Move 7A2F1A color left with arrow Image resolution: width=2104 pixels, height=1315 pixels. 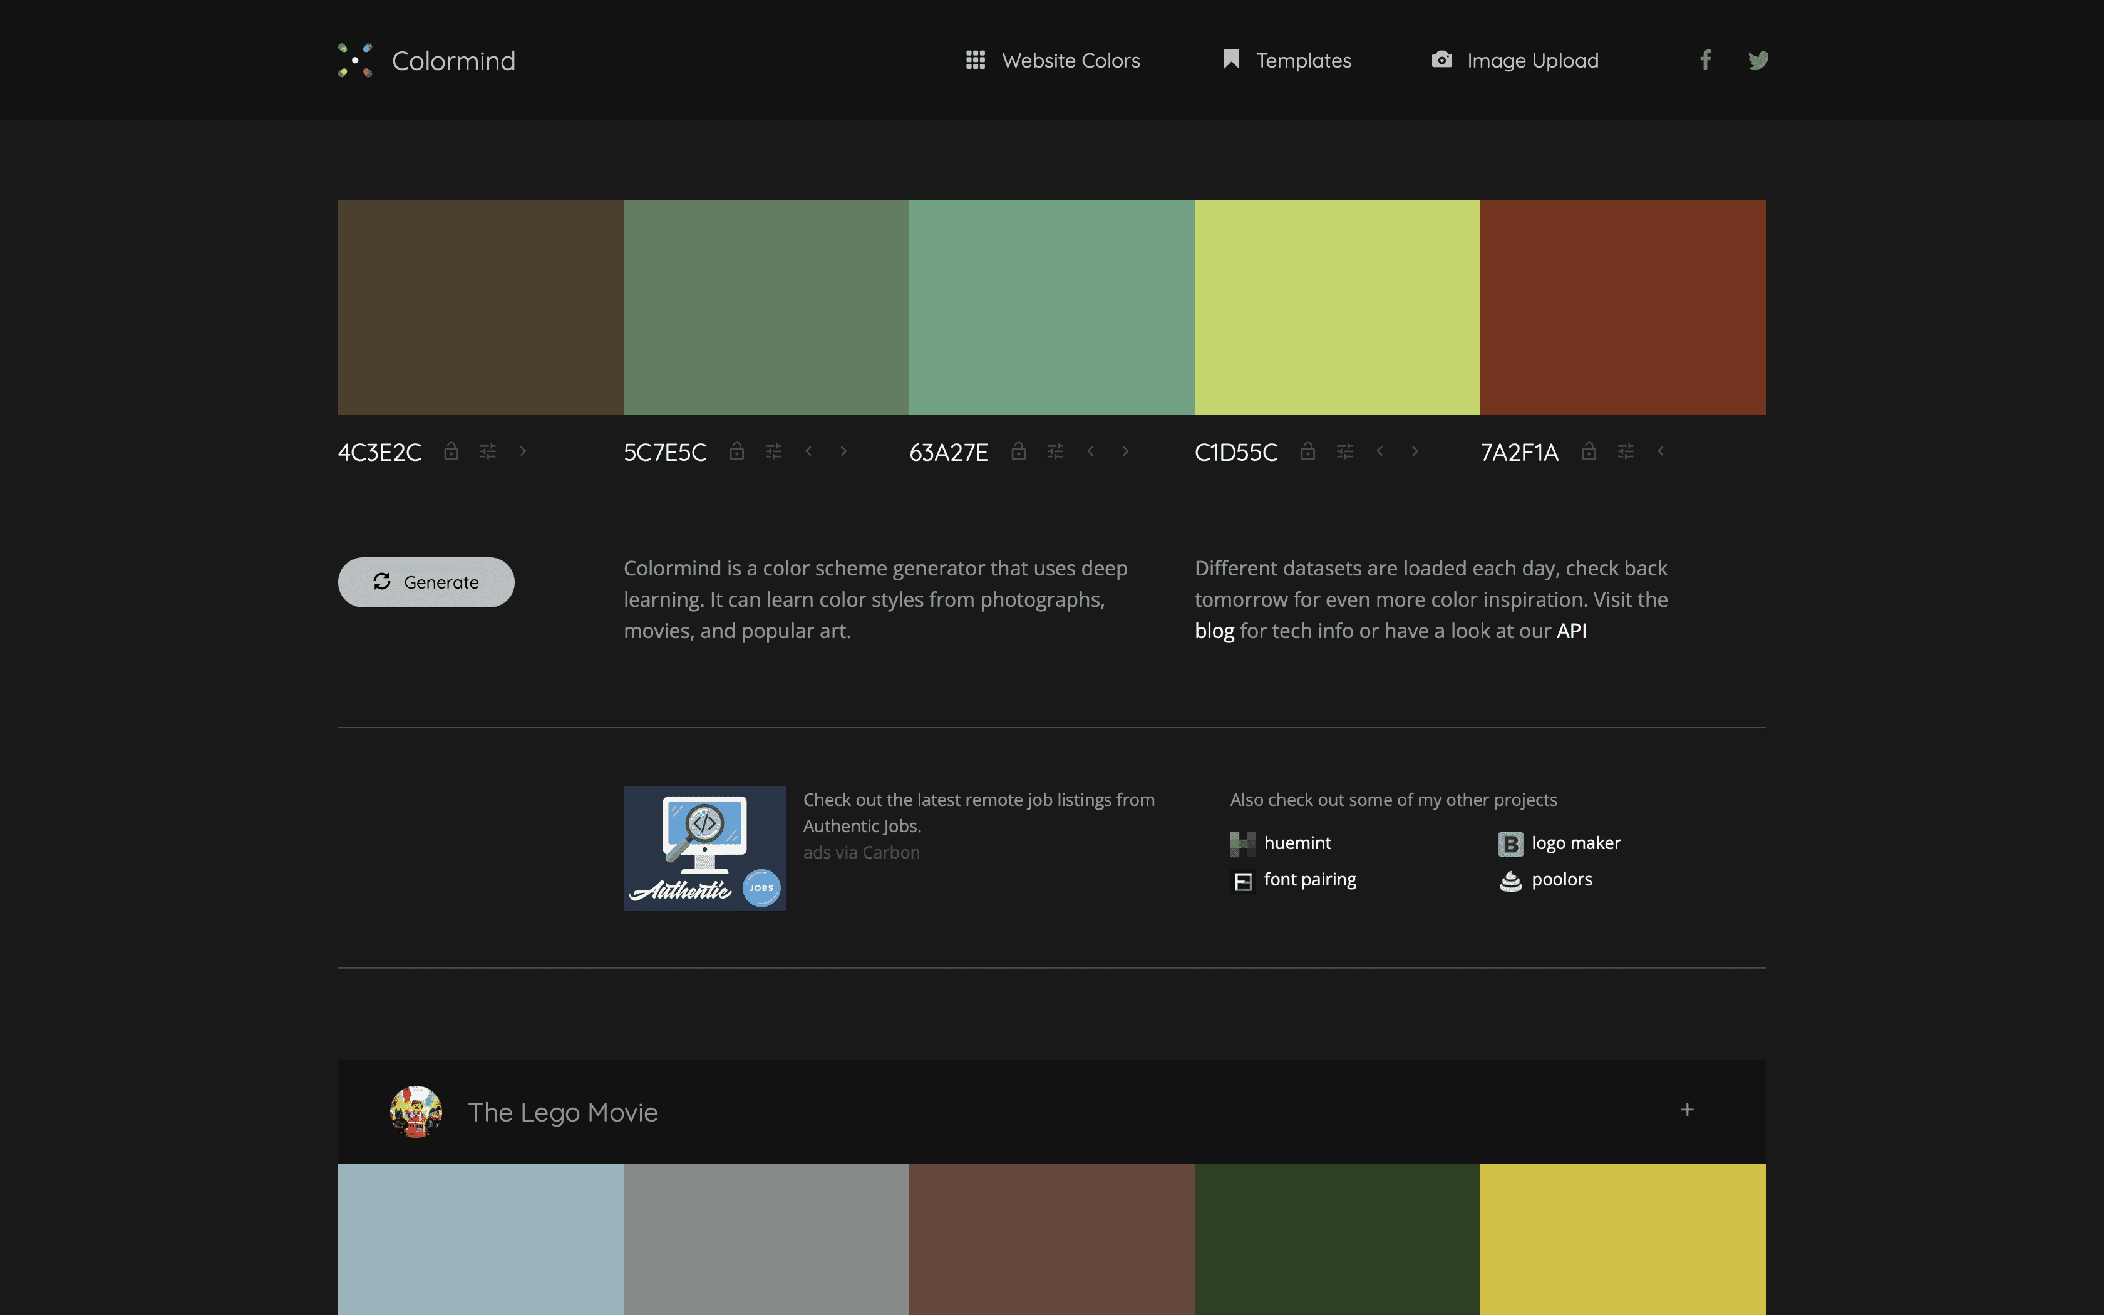(1661, 450)
